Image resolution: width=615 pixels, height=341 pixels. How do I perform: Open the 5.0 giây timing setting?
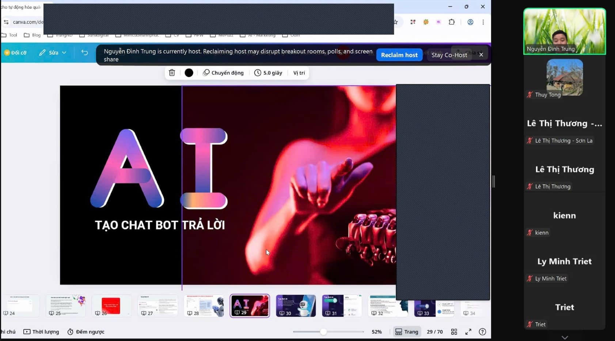coord(269,72)
